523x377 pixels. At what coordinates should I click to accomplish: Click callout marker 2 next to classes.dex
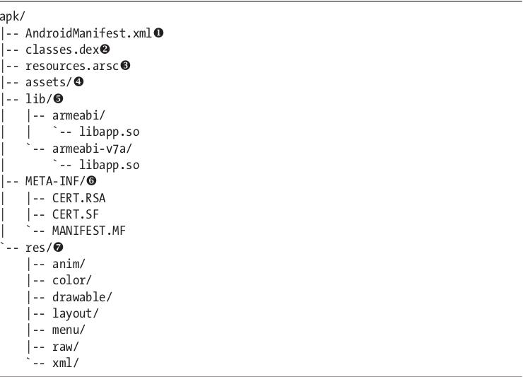tap(105, 50)
